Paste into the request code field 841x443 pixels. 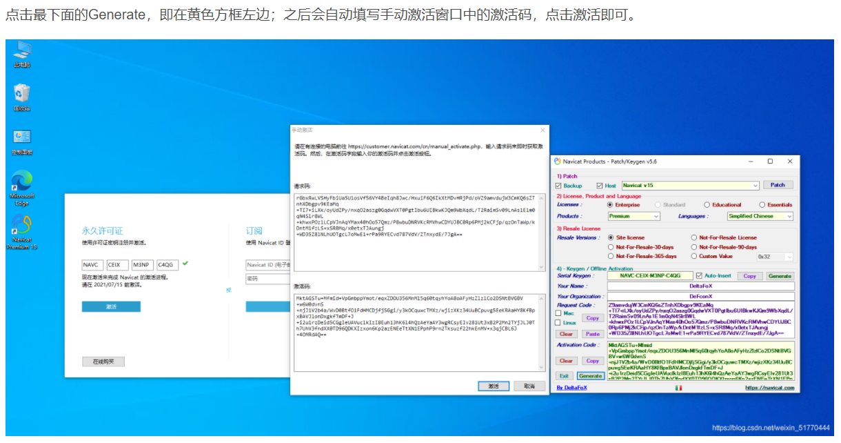point(592,334)
